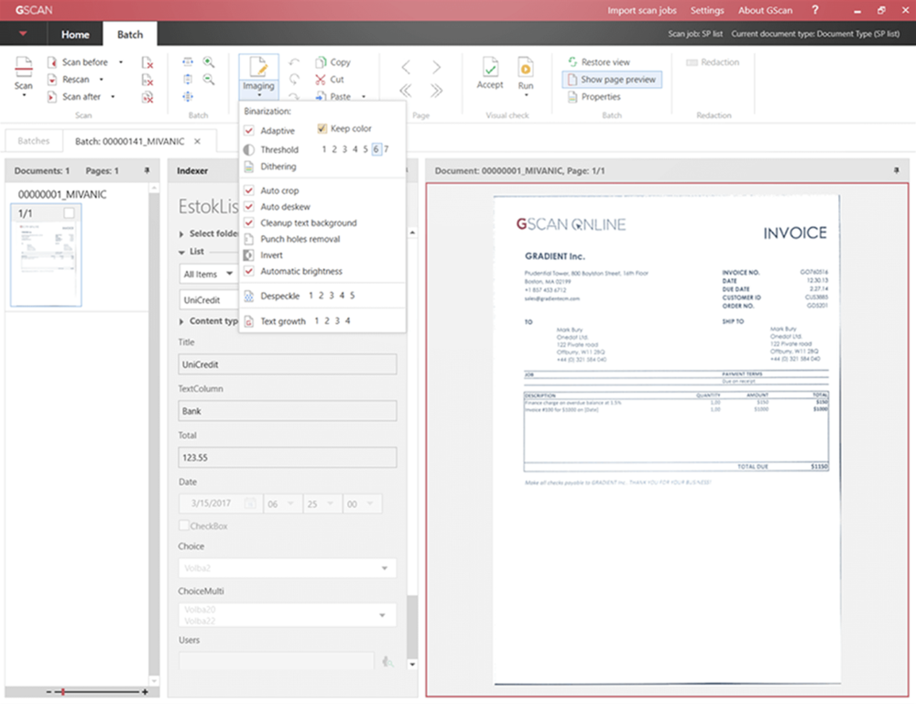916x704 pixels.
Task: Go to next page with the single right chevron
Action: tap(436, 67)
